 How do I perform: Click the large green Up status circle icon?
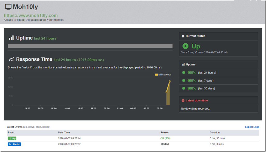[x=185, y=46]
